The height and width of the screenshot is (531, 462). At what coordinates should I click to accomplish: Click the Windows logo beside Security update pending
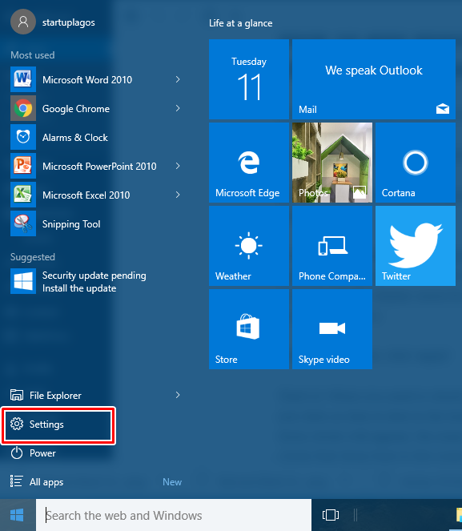point(23,281)
